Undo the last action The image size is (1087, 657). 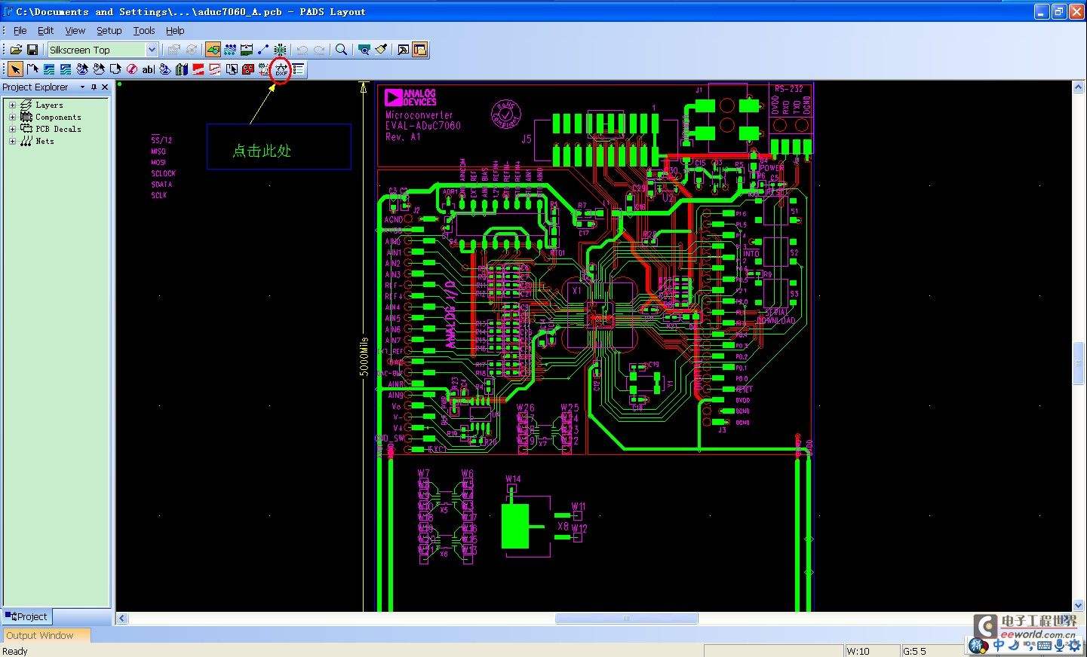click(x=302, y=50)
